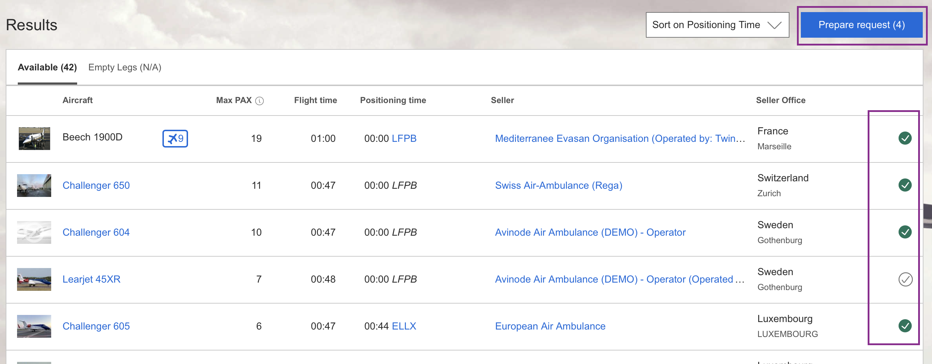This screenshot has height=364, width=932.
Task: Click the Max PAX info icon
Action: pyautogui.click(x=259, y=101)
